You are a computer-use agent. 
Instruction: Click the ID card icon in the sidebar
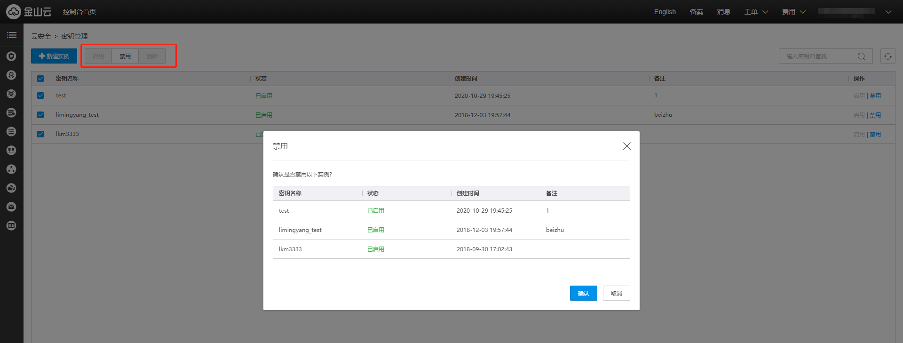tap(12, 226)
